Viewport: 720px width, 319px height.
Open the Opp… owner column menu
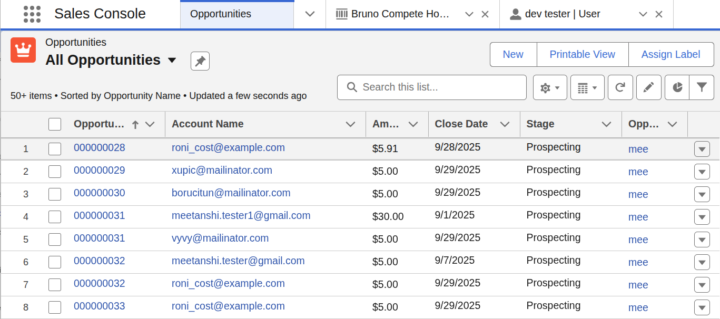(x=672, y=124)
